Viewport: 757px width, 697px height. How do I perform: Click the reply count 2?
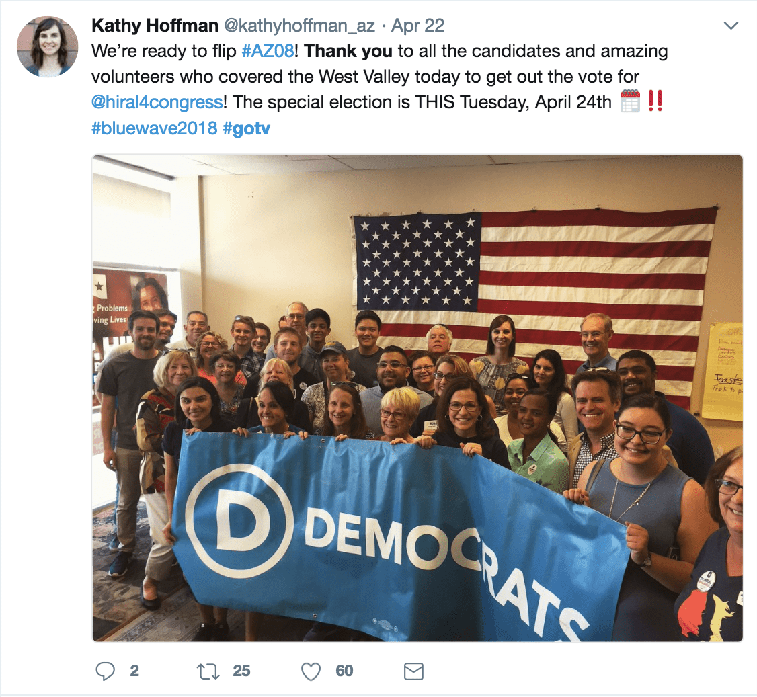pos(134,671)
